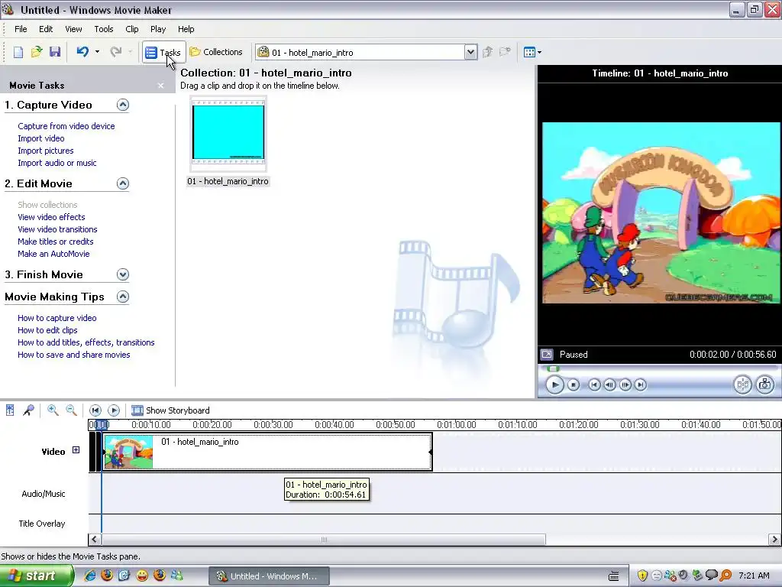This screenshot has height=587, width=782.
Task: Close the Movie Tasks pane
Action: (x=160, y=86)
